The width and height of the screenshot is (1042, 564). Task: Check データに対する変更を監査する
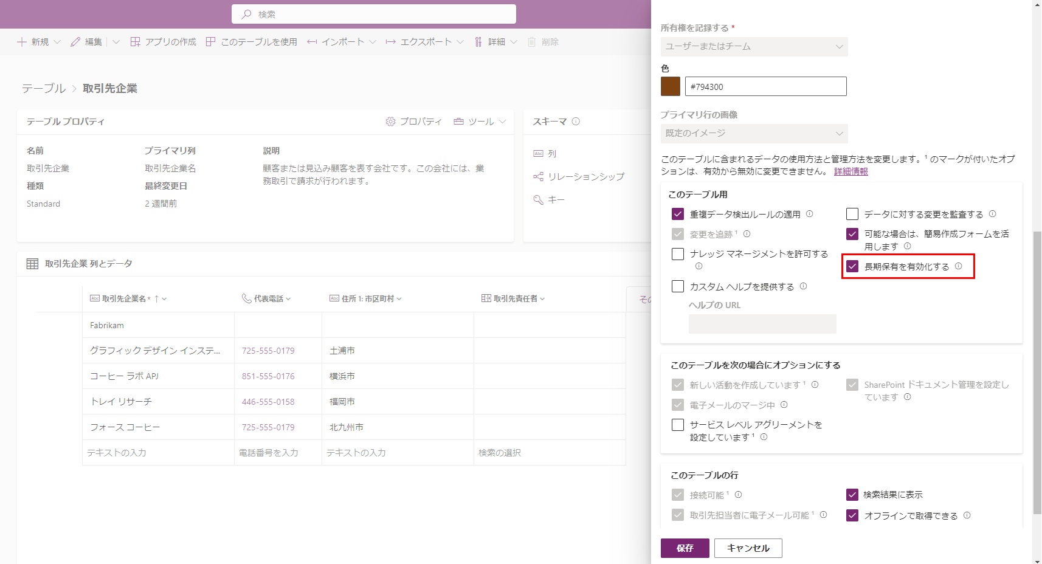click(x=852, y=214)
